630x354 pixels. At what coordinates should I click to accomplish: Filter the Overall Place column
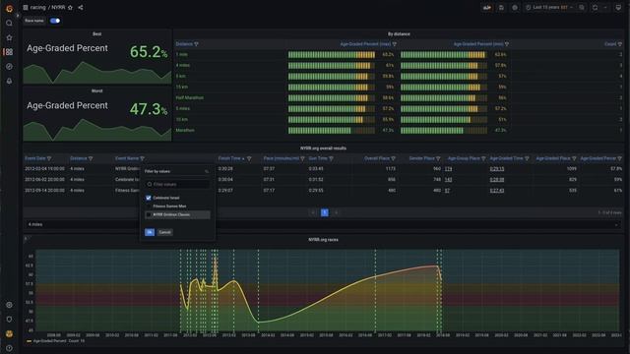coord(394,158)
